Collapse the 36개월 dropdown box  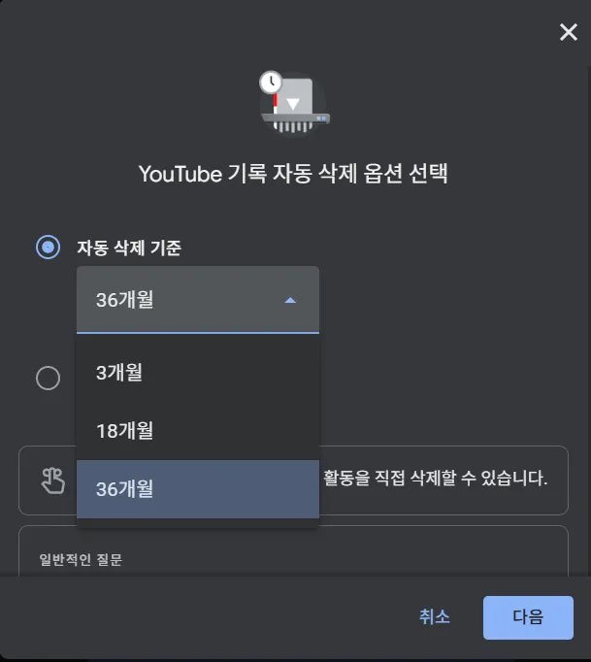(198, 300)
